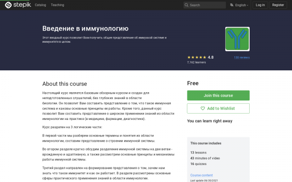292x182 pixels.
Task: Click the paragraph starting Во втором разделе
Action: coord(108,154)
